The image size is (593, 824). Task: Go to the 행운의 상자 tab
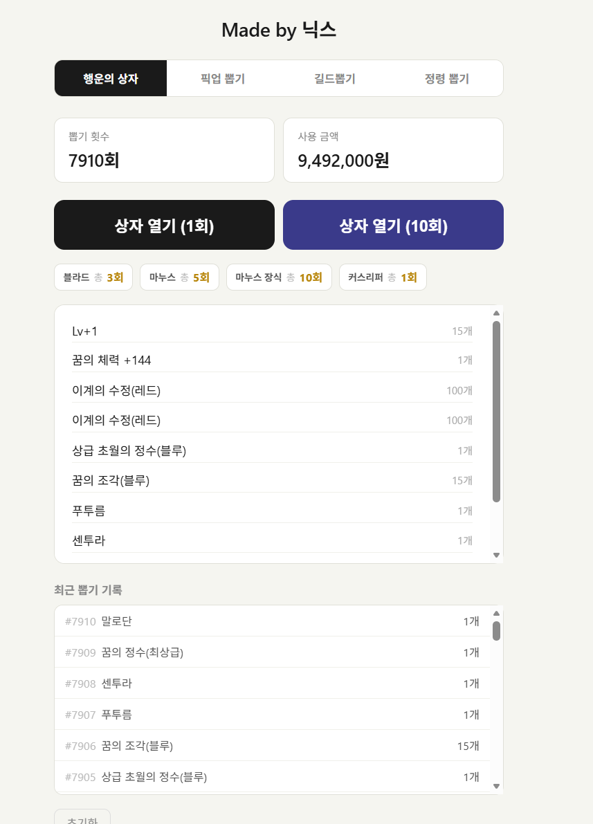coord(111,79)
